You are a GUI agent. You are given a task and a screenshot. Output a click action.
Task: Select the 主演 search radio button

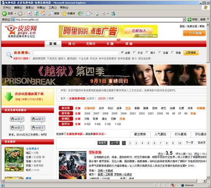point(160,52)
